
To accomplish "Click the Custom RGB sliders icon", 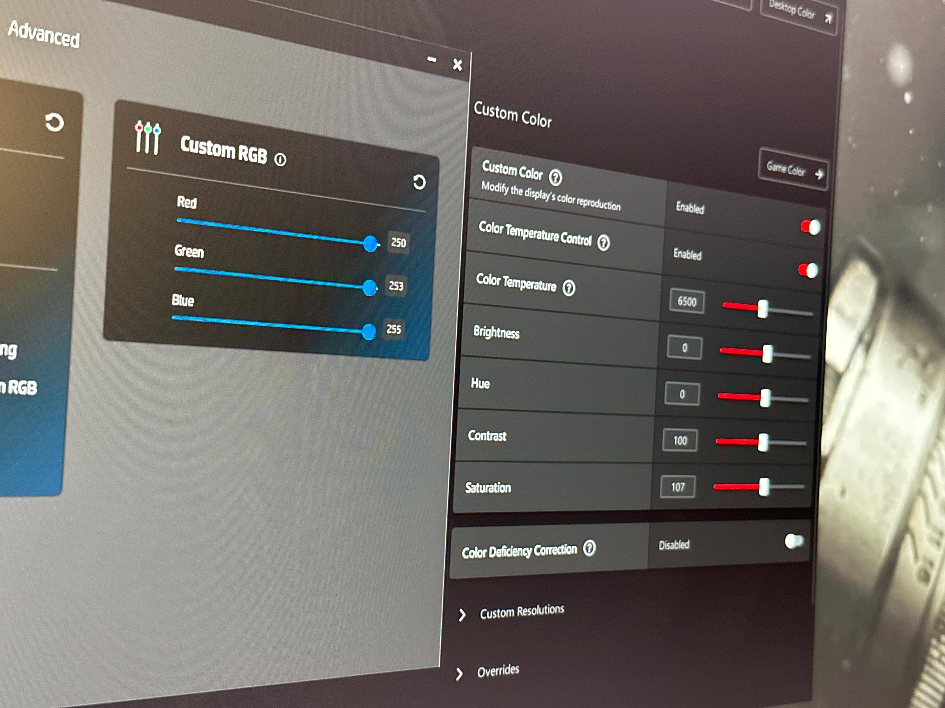I will [x=148, y=138].
